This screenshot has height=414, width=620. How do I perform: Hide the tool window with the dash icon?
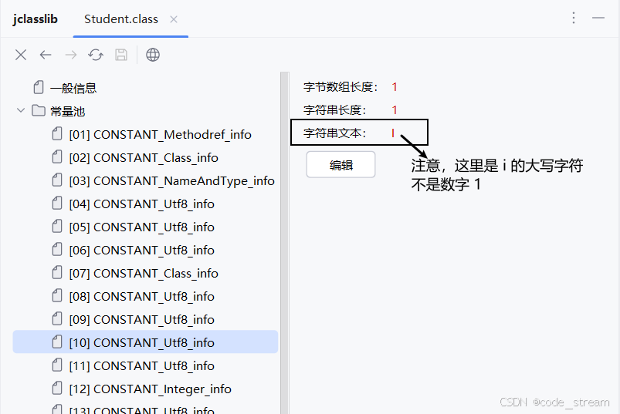click(598, 19)
